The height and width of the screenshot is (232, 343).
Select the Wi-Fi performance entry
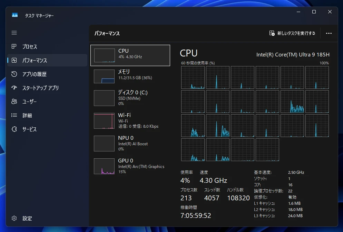pos(130,120)
